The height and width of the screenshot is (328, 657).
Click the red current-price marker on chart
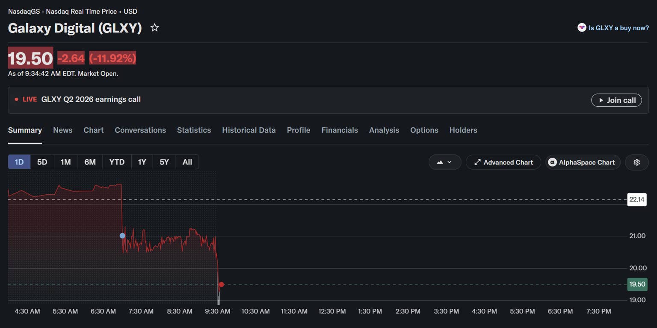click(221, 284)
